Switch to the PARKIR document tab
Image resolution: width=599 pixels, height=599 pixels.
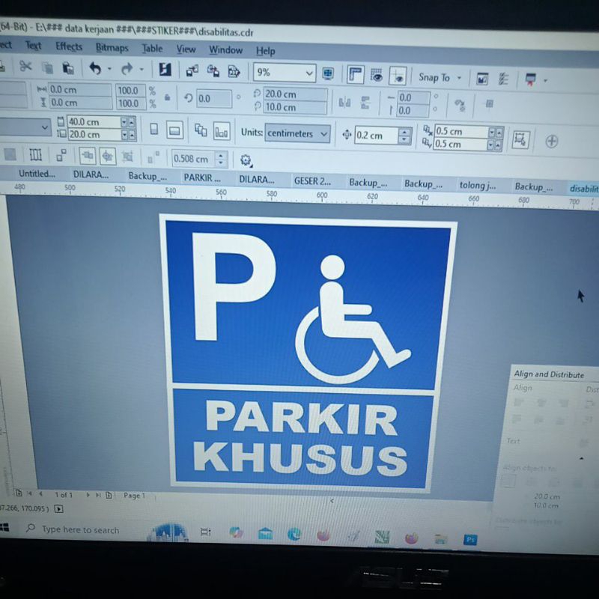pyautogui.click(x=202, y=177)
